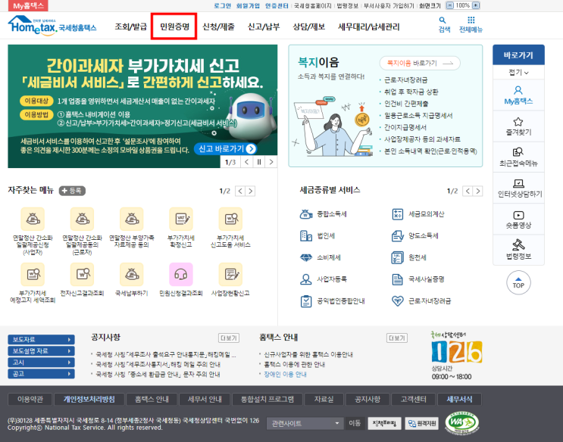Expand 보도자료 arrow menu
563x442 pixels.
pos(41,339)
